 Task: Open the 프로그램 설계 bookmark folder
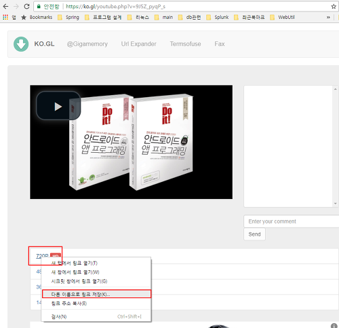[x=103, y=17]
